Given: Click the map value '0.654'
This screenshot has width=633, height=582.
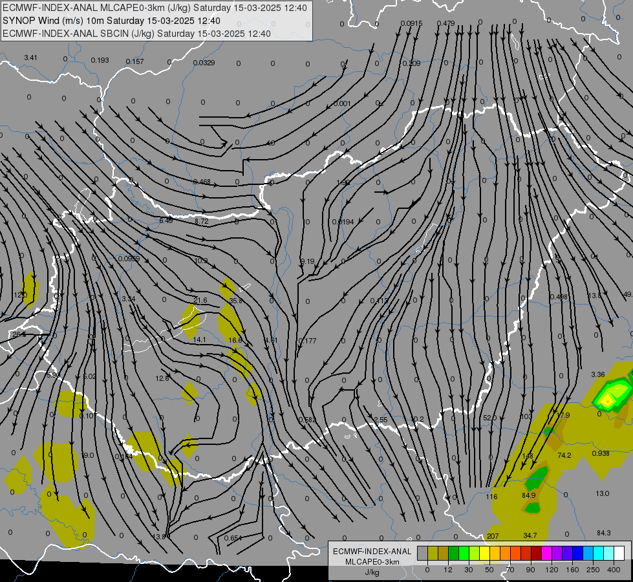Looking at the screenshot, I should [233, 538].
